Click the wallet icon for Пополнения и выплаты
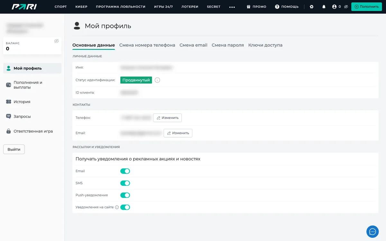The height and width of the screenshot is (241, 386). [x=9, y=85]
